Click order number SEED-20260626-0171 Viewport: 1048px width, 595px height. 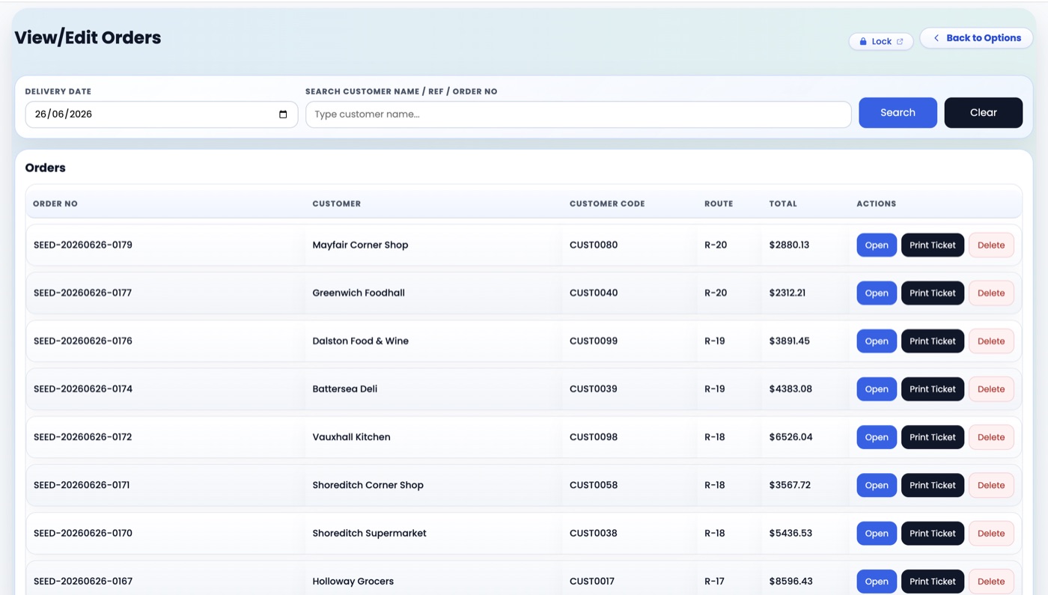click(82, 485)
